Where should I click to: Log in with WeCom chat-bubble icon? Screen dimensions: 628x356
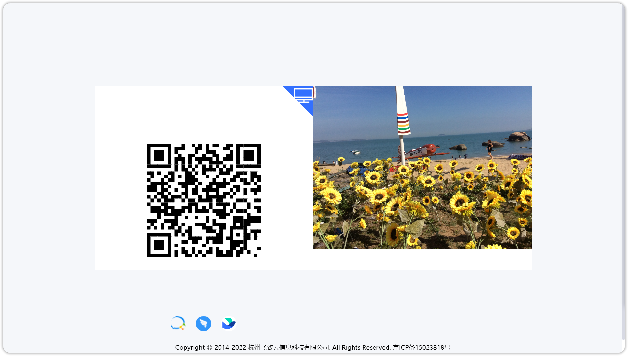[178, 323]
